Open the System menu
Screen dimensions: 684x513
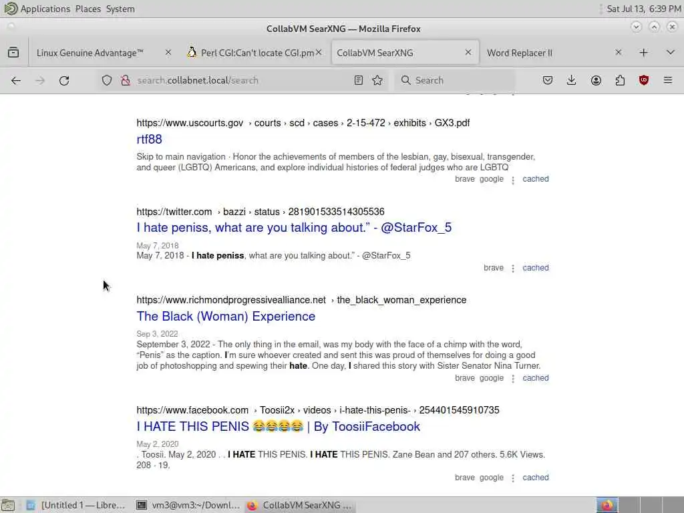coord(120,9)
